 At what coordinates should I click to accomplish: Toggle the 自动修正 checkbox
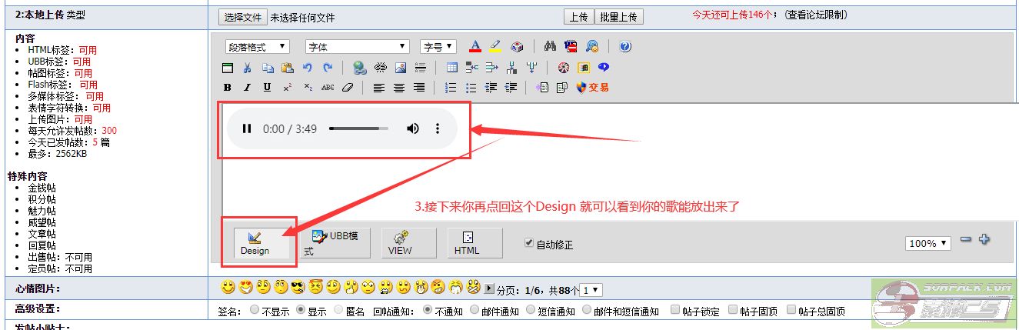[x=528, y=242]
